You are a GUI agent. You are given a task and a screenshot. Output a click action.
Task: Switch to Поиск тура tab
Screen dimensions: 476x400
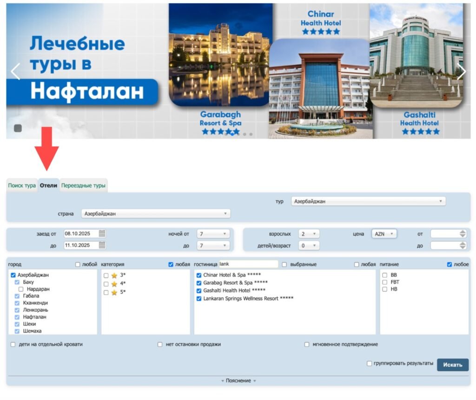(x=22, y=185)
